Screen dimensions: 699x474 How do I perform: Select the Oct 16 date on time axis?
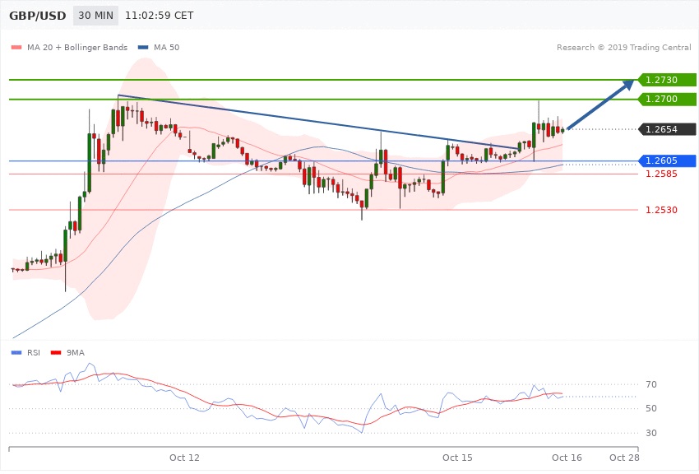[x=567, y=457]
